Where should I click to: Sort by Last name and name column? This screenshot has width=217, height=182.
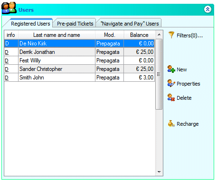click(57, 35)
